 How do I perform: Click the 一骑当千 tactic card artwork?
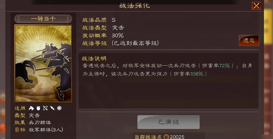43,63
